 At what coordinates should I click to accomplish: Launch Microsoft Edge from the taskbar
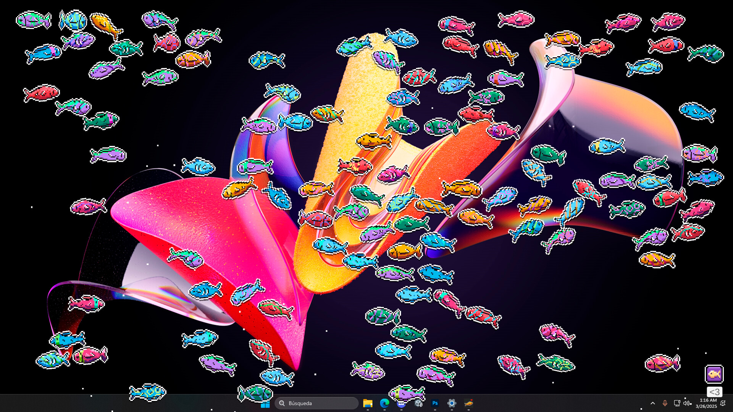(x=384, y=403)
